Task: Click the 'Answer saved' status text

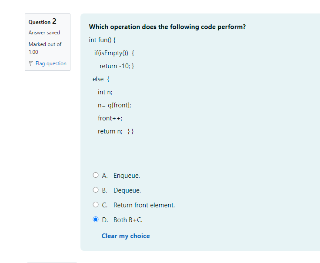Action: click(x=44, y=33)
